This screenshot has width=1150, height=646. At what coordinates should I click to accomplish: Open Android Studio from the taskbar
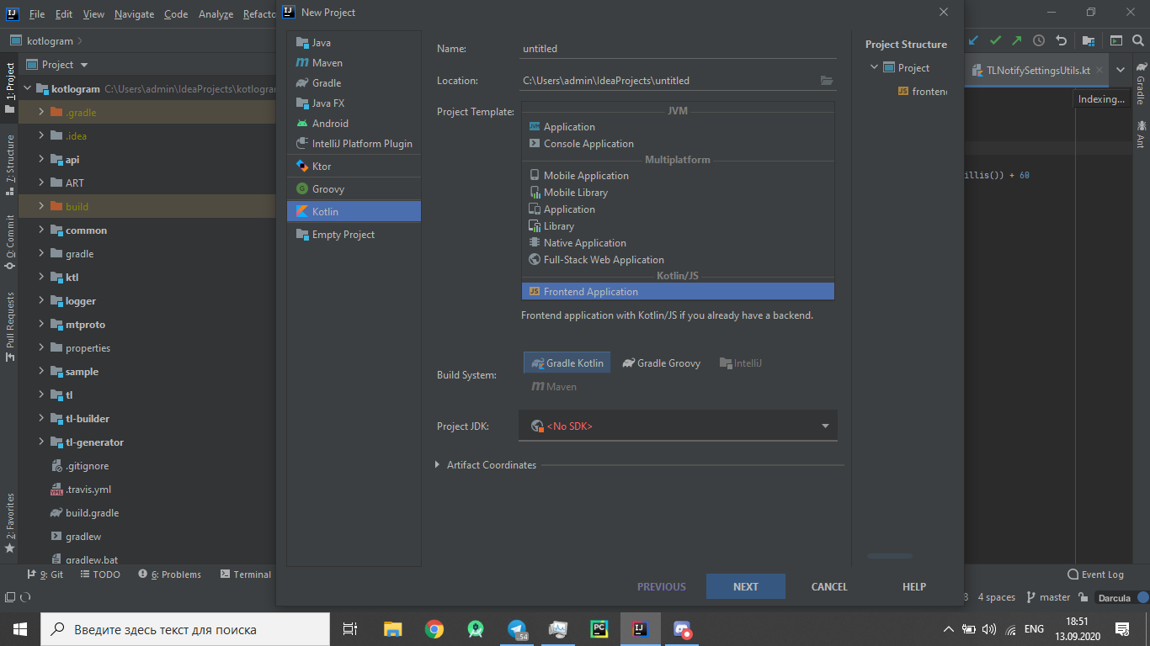[476, 629]
